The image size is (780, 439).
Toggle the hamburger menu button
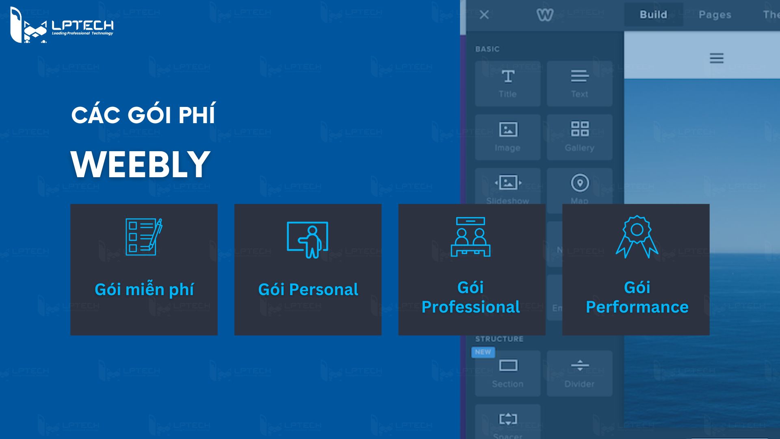coord(717,59)
